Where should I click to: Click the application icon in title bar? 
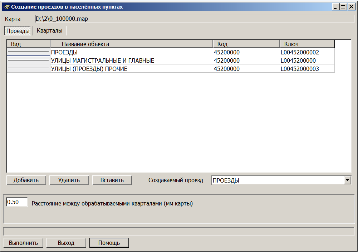click(x=6, y=7)
